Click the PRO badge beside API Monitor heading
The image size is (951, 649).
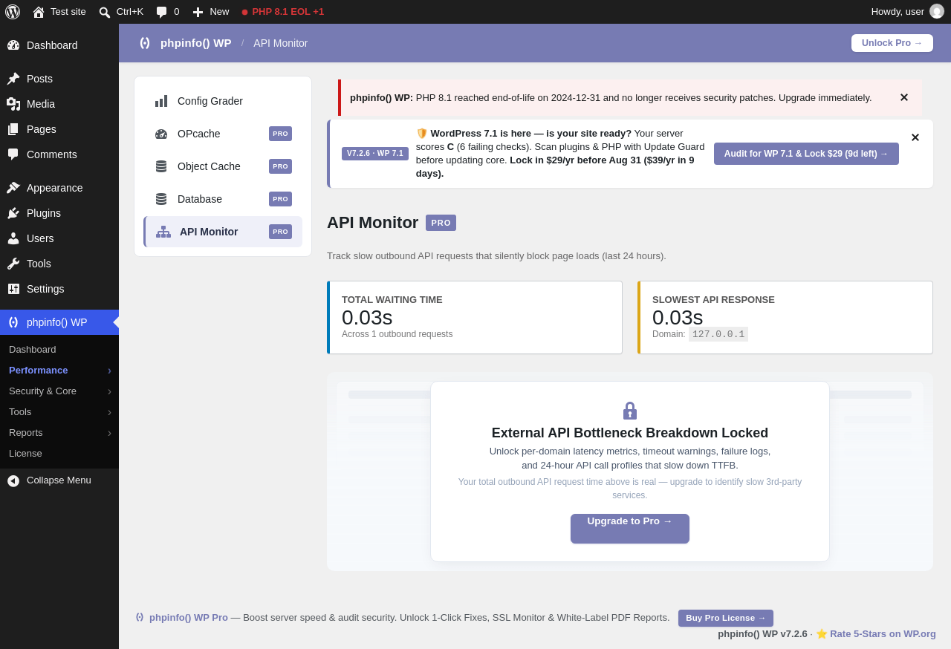point(441,223)
